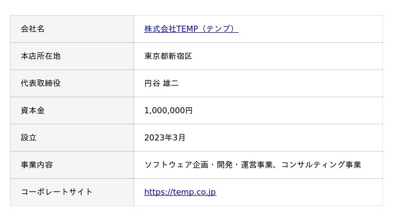Visit the https://temp.co.jp corporate site link
This screenshot has width=402, height=221.
pos(180,192)
